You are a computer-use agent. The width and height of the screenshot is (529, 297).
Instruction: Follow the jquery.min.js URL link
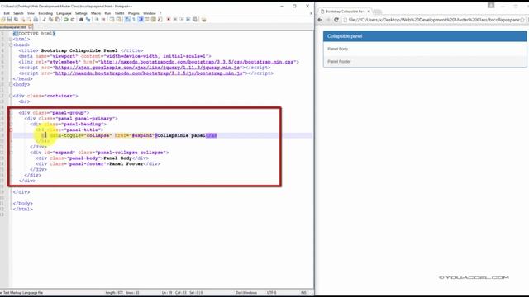point(147,68)
